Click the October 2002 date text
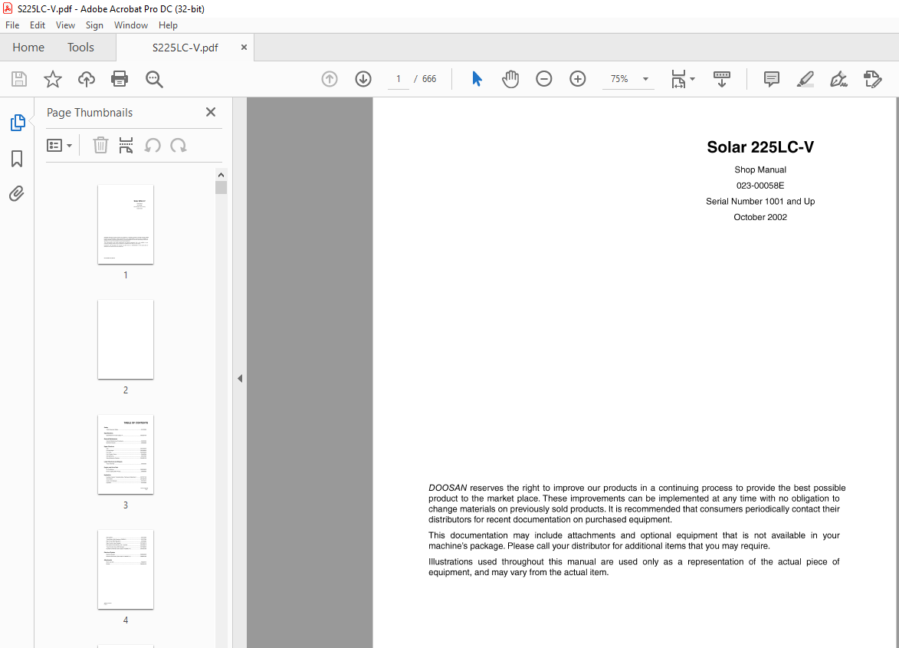Viewport: 899px width, 648px height. (x=760, y=217)
